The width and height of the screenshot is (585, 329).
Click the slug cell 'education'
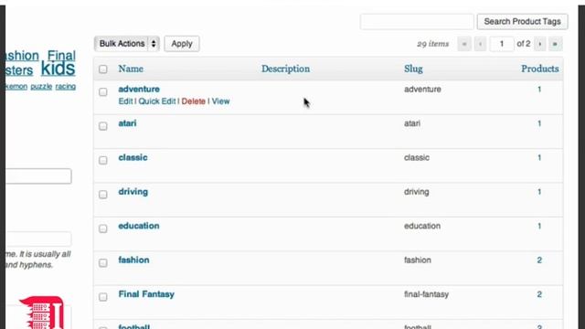coord(422,226)
